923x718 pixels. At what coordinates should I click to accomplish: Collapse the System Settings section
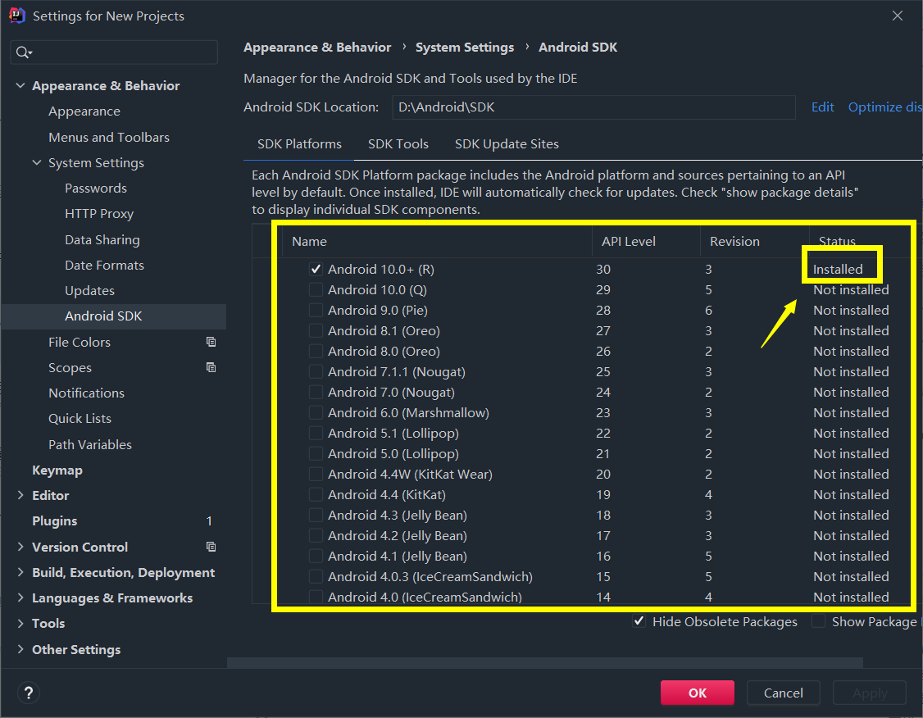[36, 162]
